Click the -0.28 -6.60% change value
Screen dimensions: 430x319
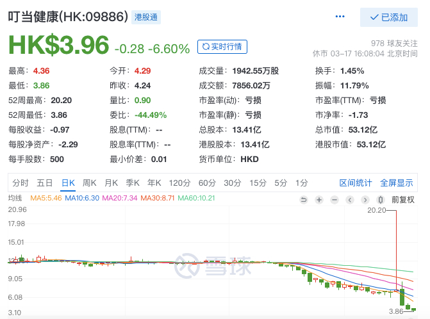[x=152, y=49]
